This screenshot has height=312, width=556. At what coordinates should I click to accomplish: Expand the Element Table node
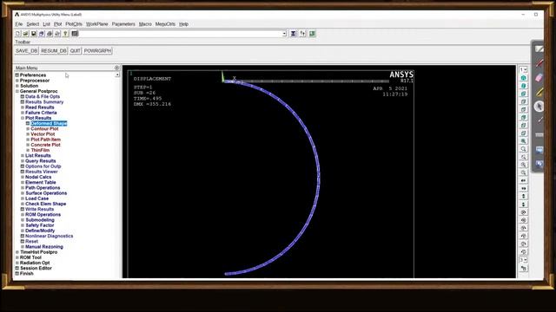23,182
